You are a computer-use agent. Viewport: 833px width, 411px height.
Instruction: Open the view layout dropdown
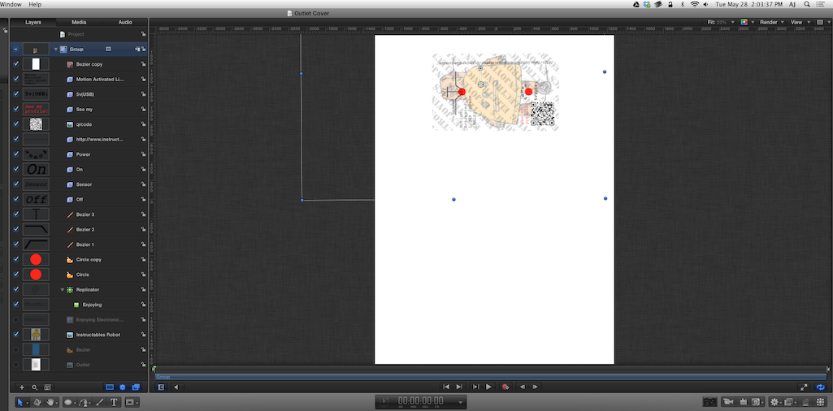(x=822, y=22)
